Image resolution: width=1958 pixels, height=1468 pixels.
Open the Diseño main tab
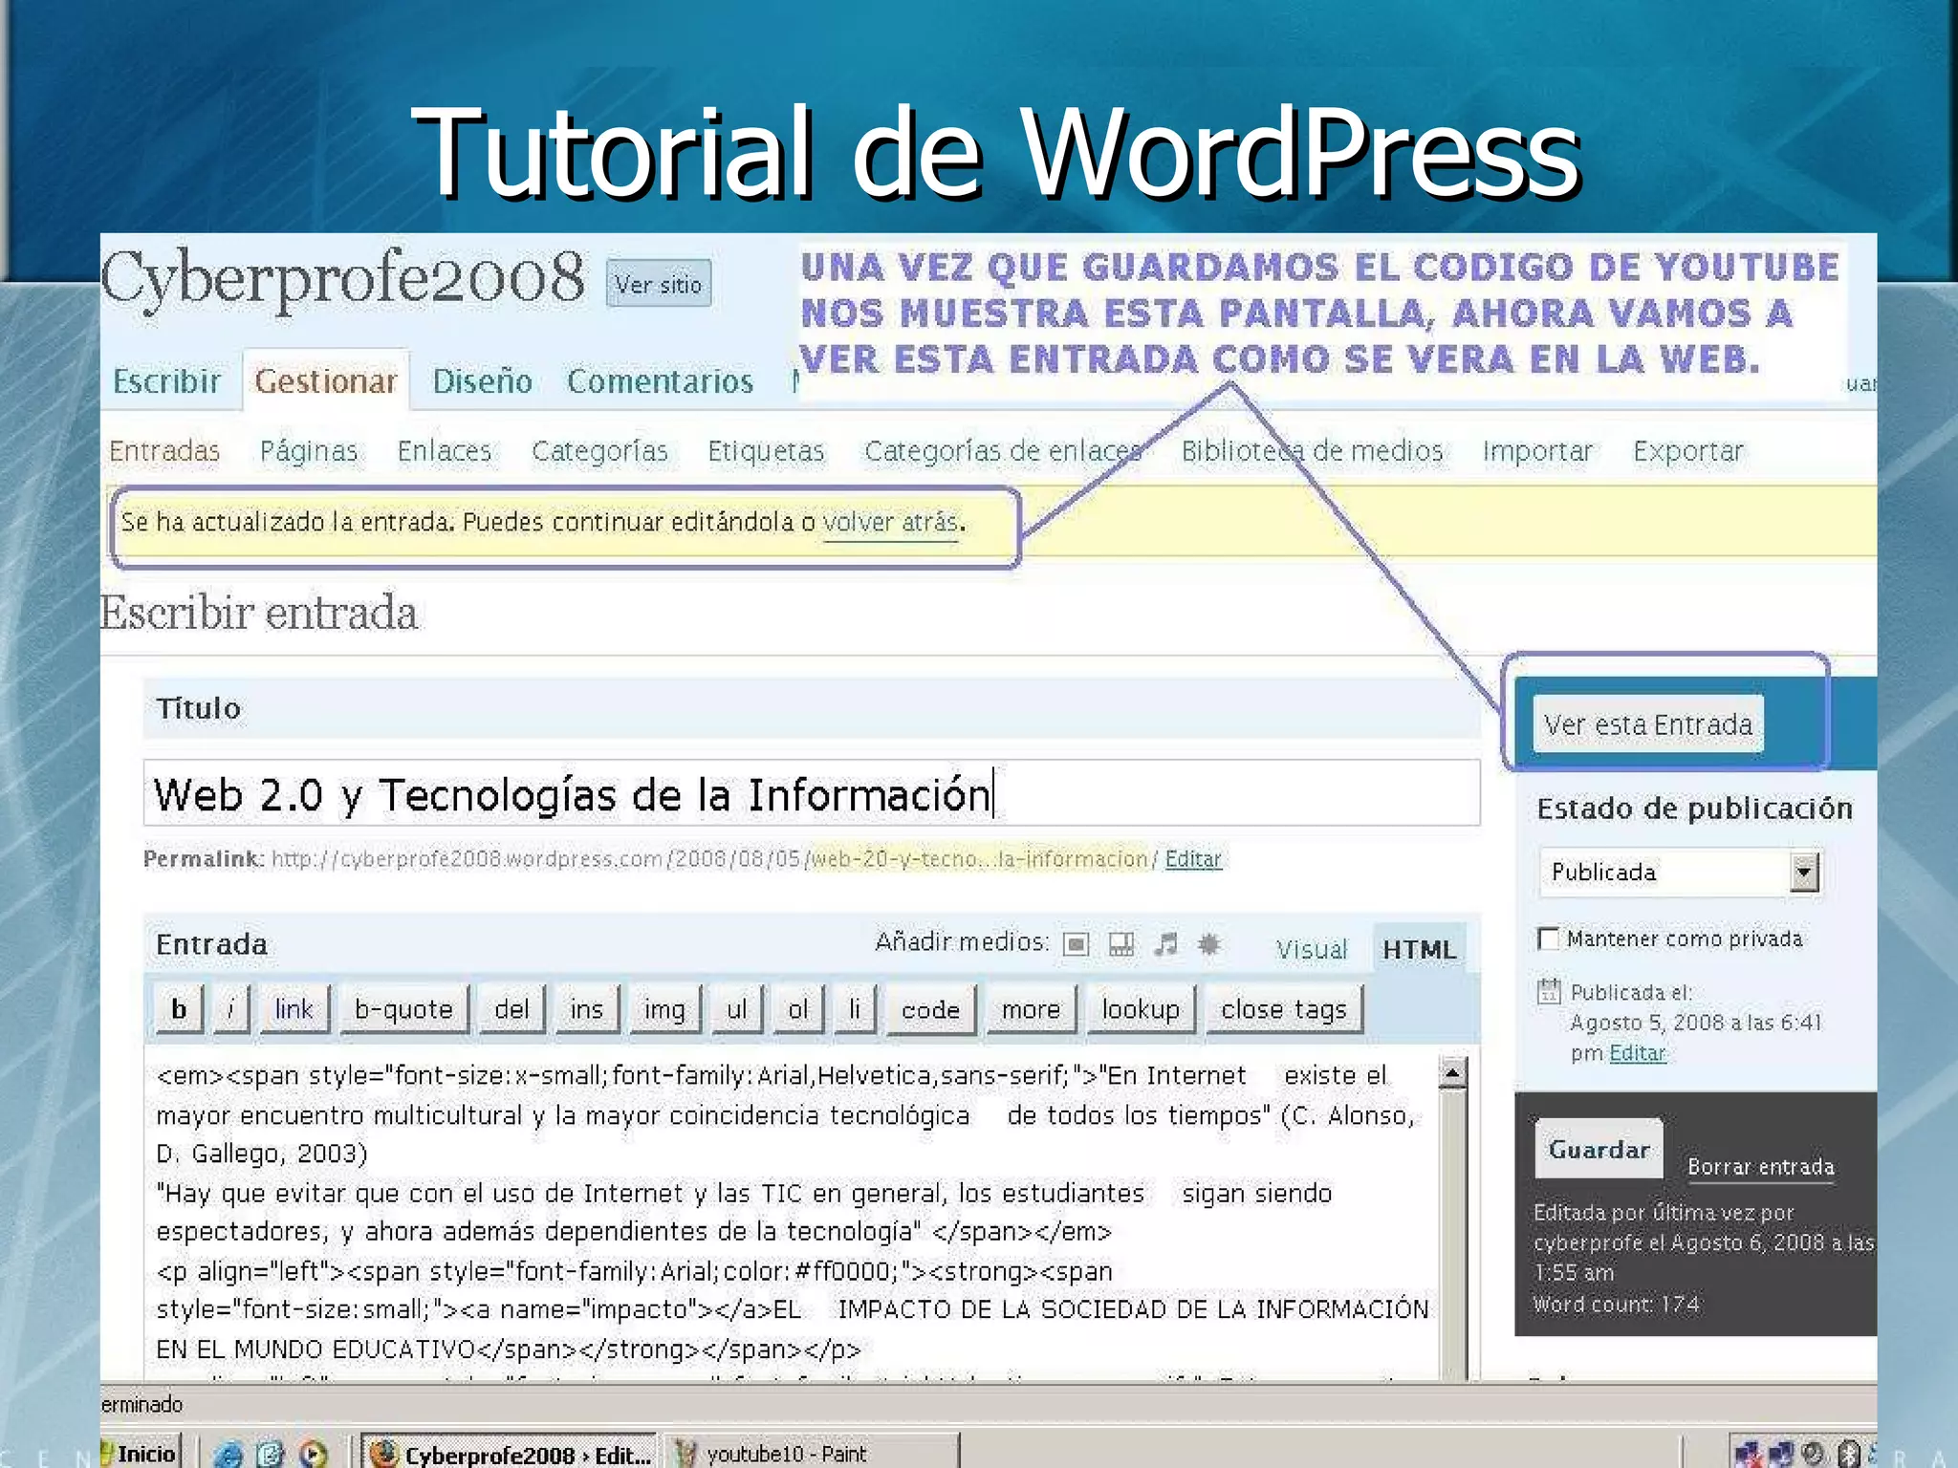click(482, 381)
